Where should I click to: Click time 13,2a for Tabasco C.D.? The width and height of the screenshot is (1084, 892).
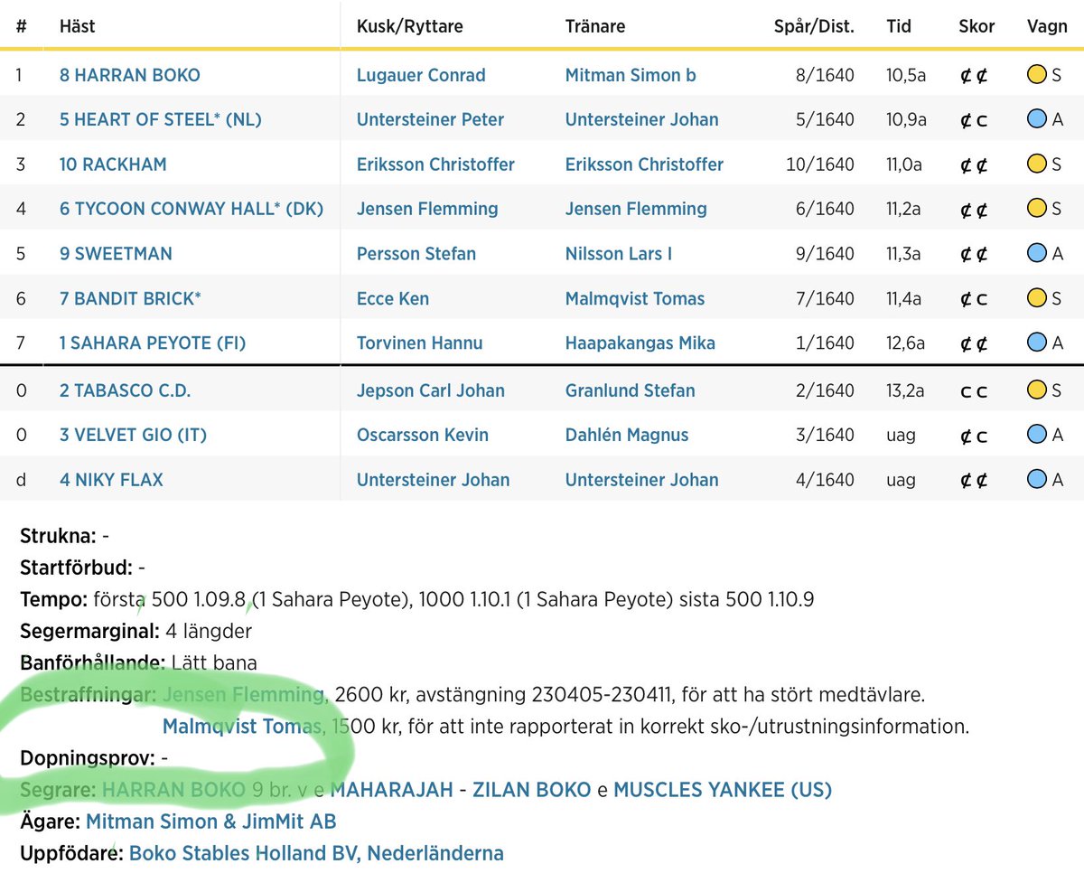[x=904, y=390]
